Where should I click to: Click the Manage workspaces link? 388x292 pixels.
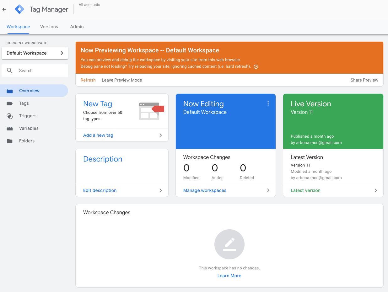[x=205, y=190]
